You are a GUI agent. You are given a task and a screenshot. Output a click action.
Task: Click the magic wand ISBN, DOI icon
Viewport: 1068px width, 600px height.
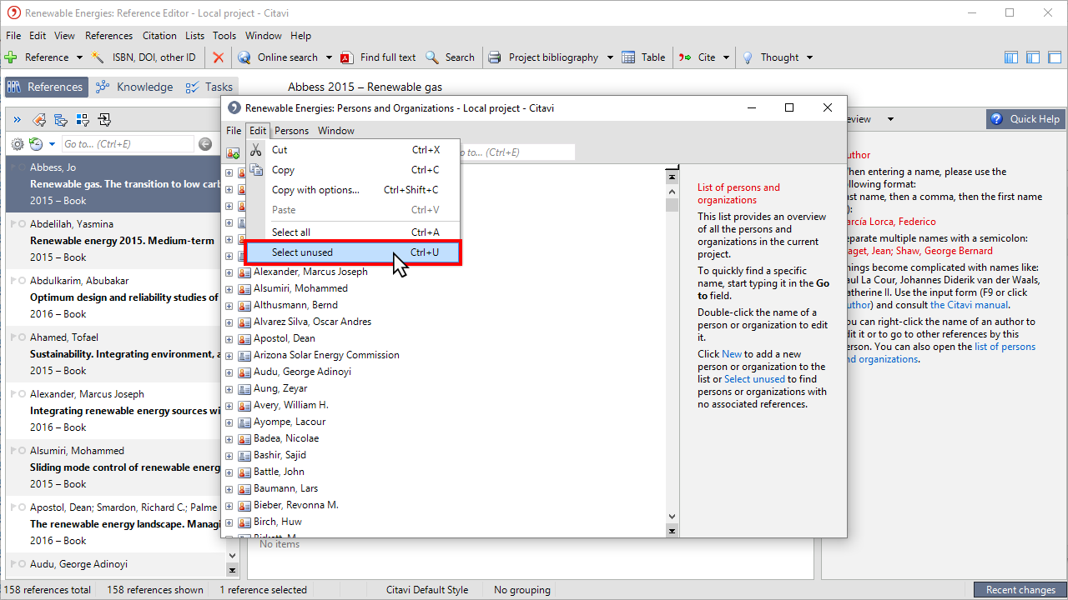[x=98, y=57]
